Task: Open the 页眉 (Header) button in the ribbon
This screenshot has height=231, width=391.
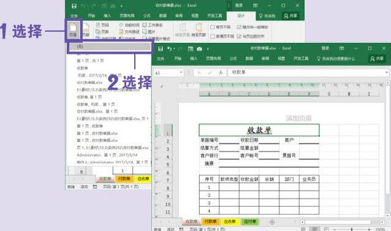Action: pyautogui.click(x=73, y=29)
